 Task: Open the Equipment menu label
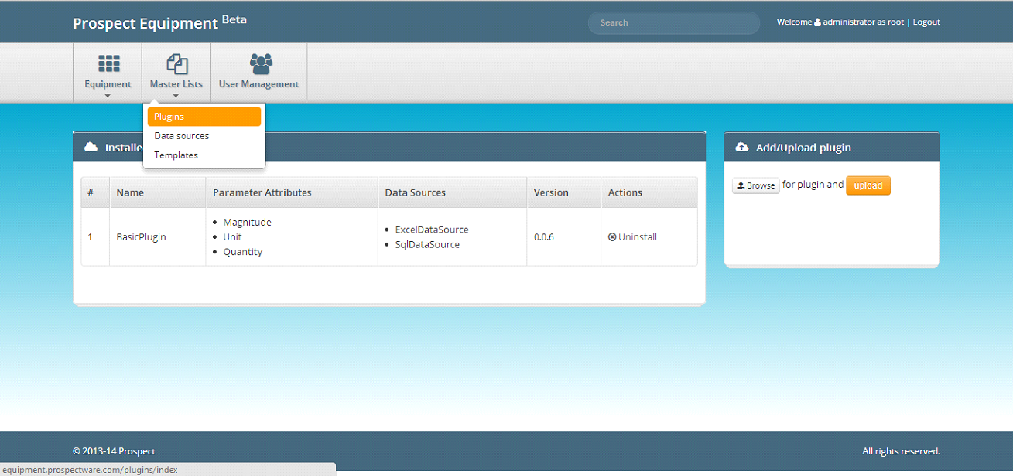coord(108,84)
